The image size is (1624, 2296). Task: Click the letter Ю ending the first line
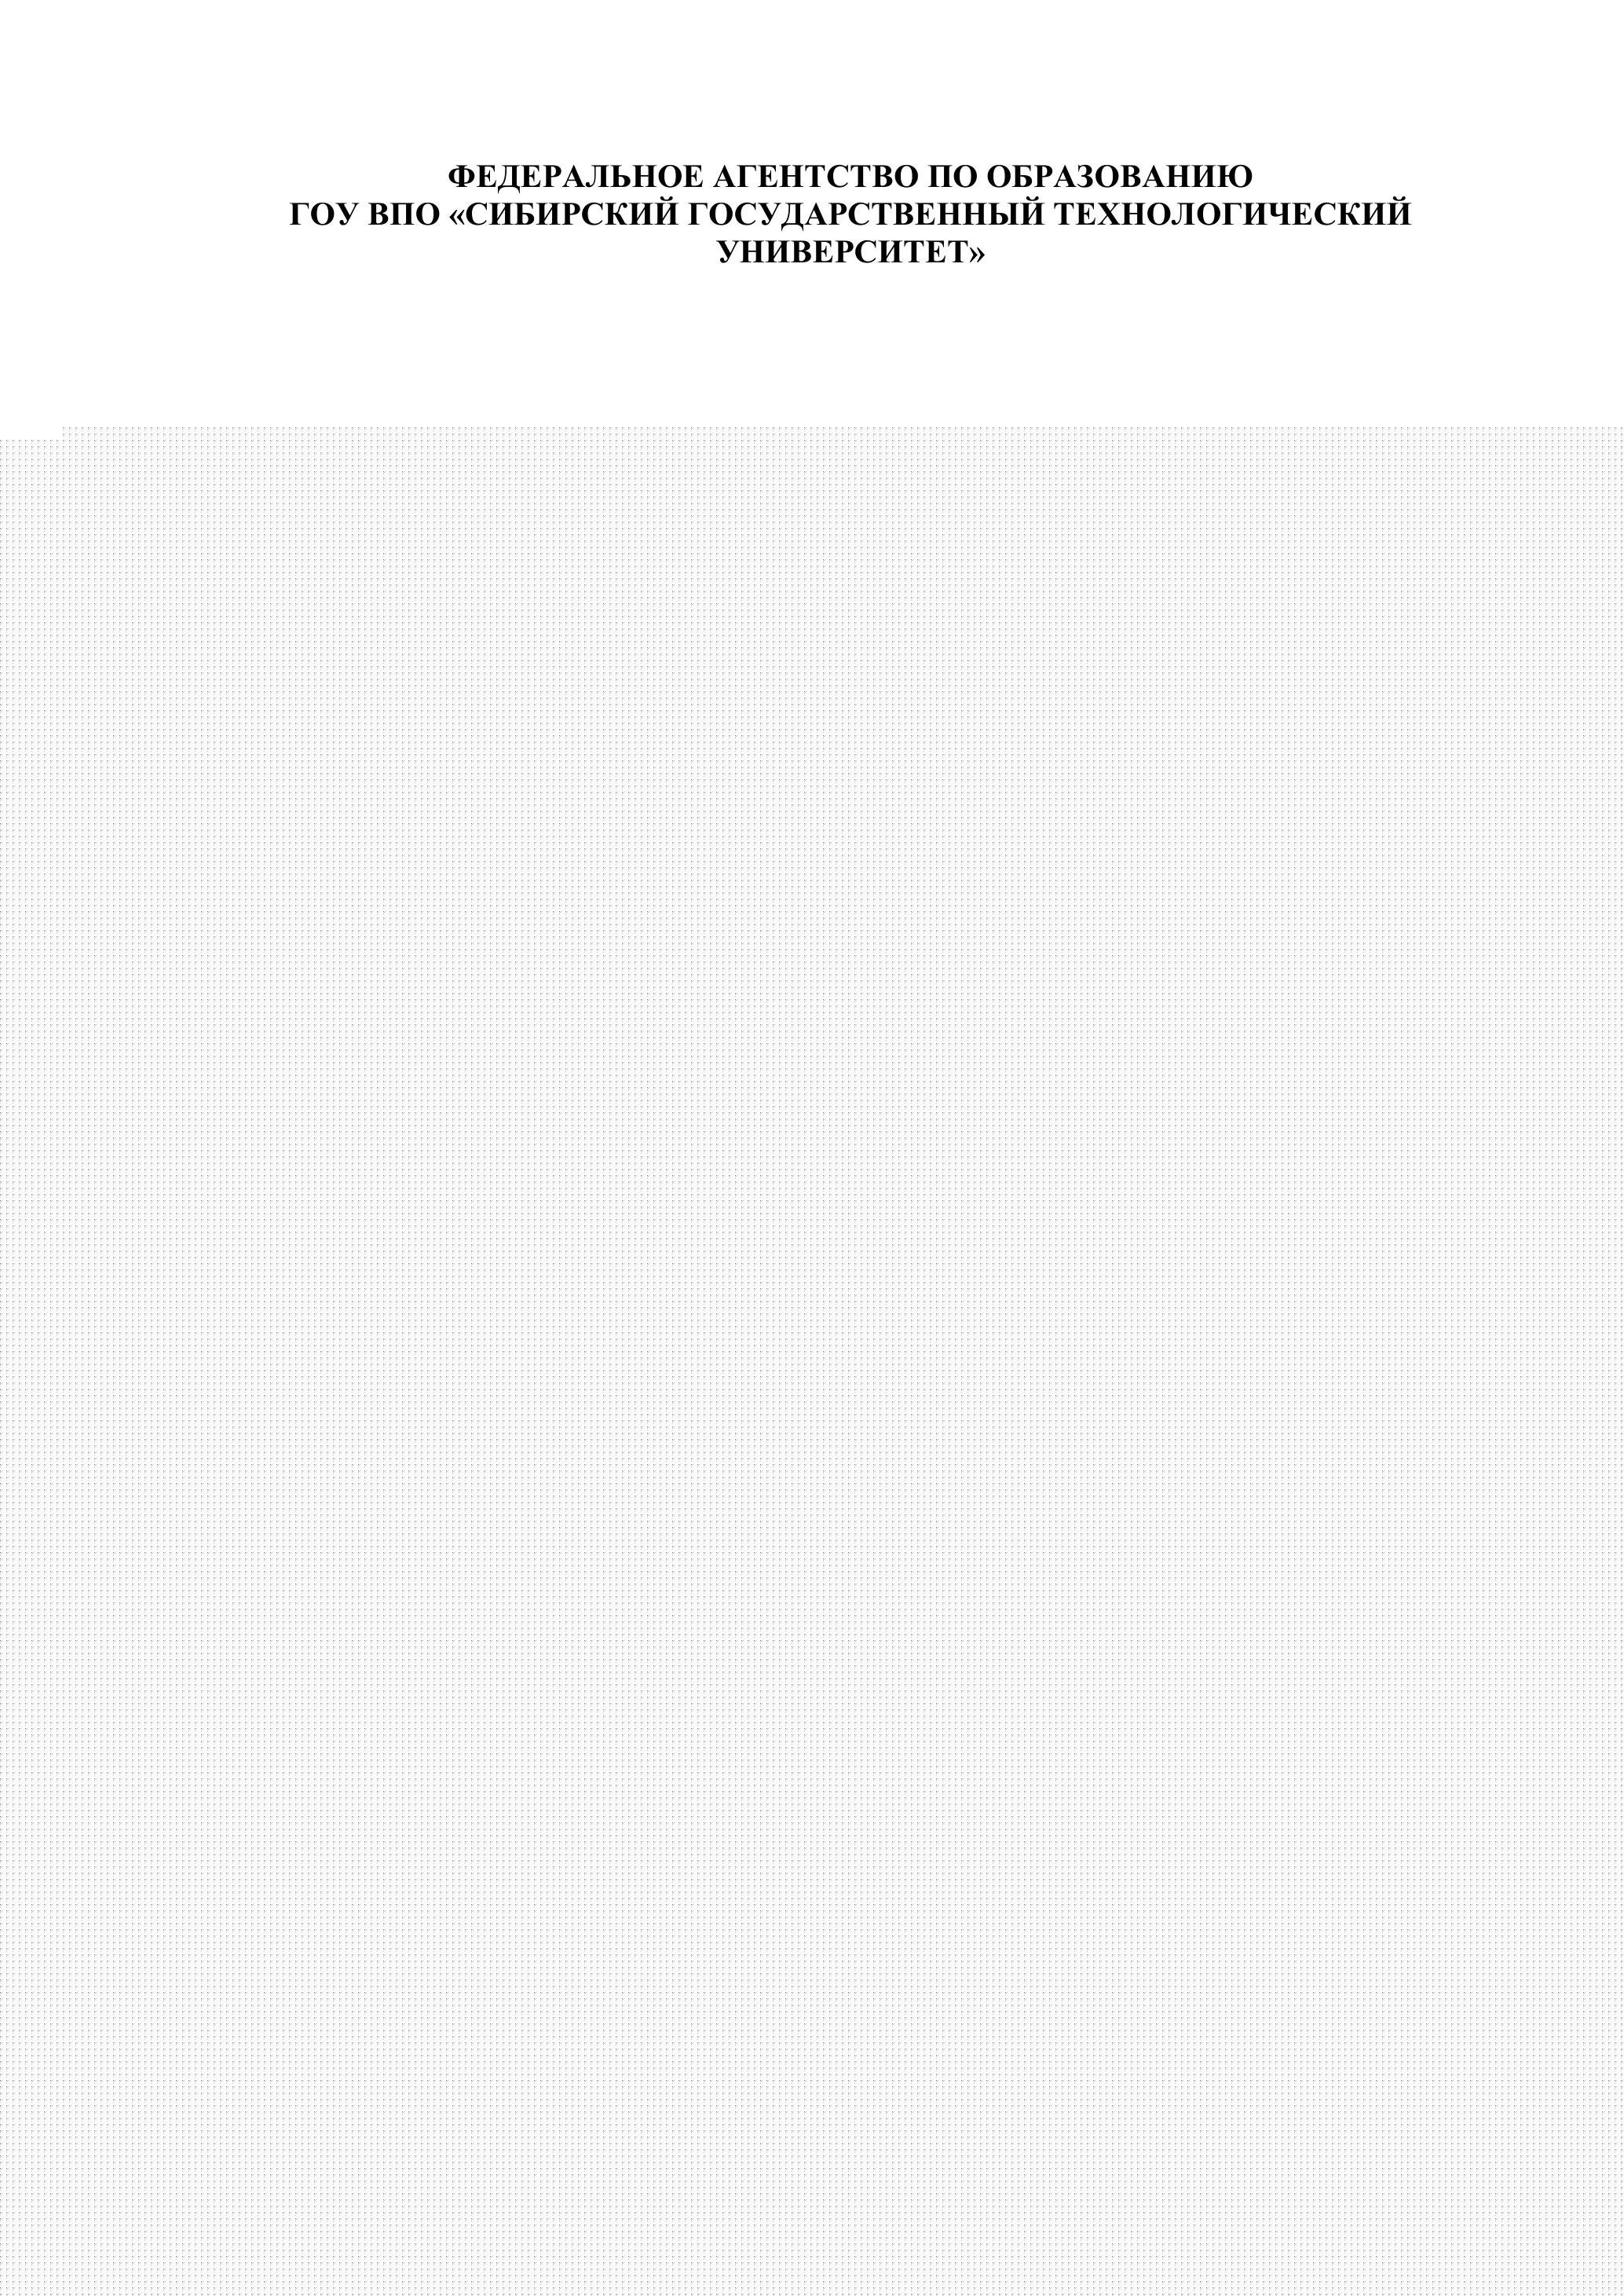click(x=1237, y=177)
